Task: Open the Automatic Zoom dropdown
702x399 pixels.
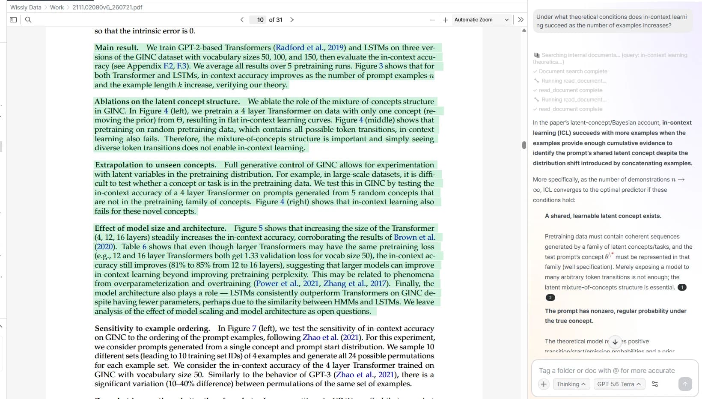Action: coord(482,20)
